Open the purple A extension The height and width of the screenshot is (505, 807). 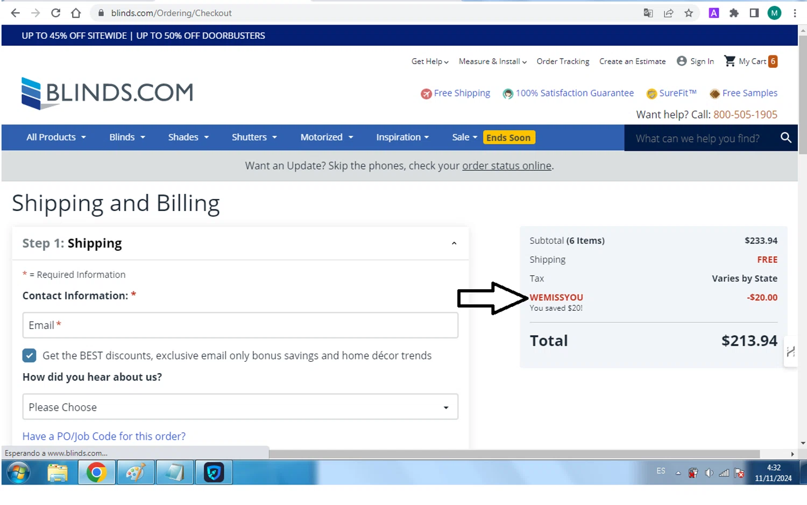[714, 13]
